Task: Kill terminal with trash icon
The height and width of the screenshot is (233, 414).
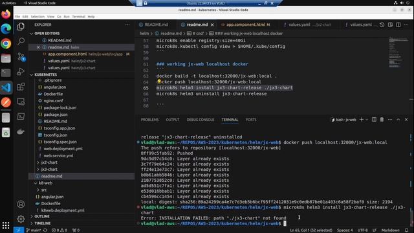Action: [x=382, y=120]
